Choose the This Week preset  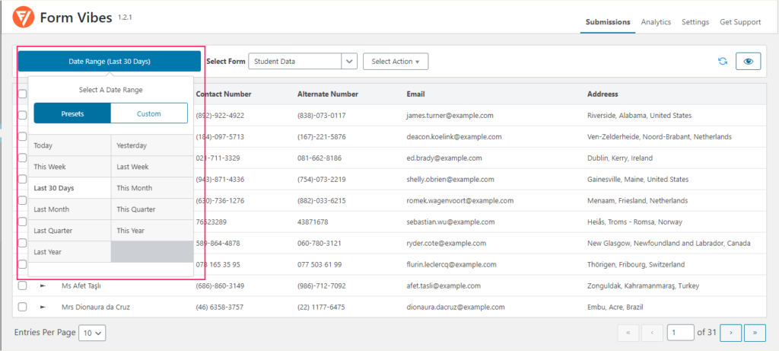(x=69, y=167)
